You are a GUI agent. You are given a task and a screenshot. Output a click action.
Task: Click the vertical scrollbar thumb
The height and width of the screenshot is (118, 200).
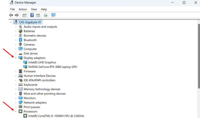click(199, 56)
